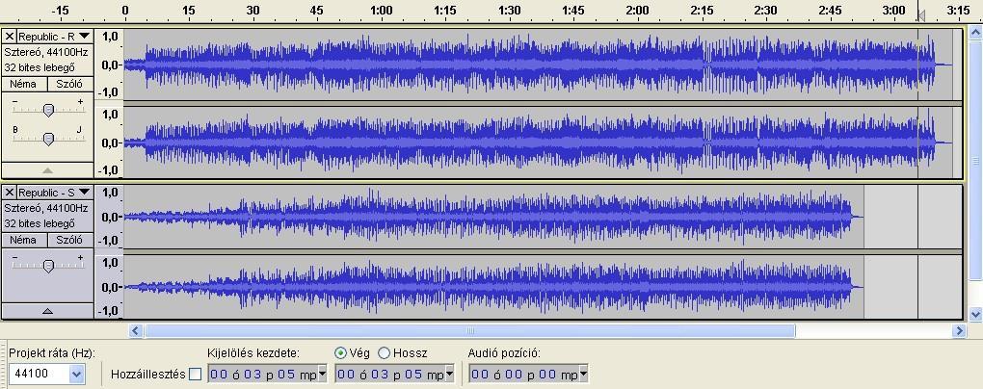Close the Republic - S track

pyautogui.click(x=9, y=193)
